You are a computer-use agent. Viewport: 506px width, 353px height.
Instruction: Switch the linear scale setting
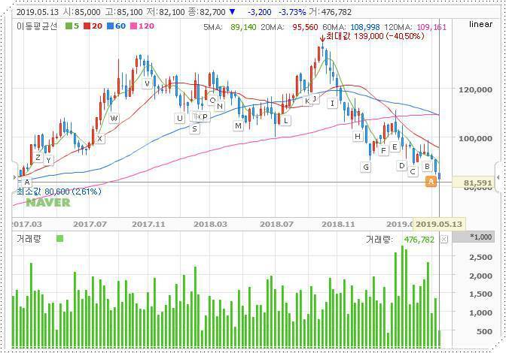point(481,24)
